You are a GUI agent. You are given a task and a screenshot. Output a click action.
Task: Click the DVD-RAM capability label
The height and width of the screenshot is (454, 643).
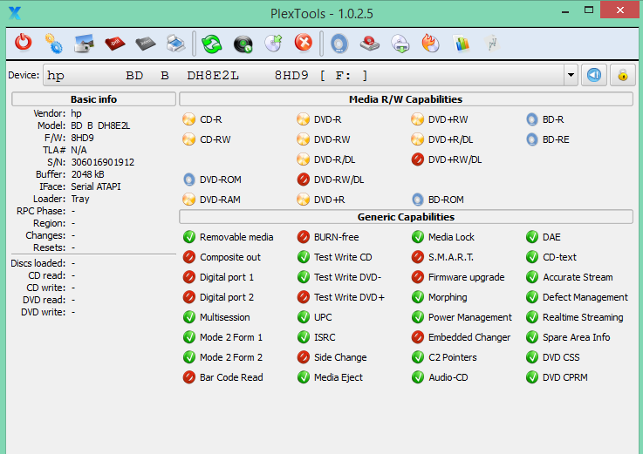coord(220,200)
